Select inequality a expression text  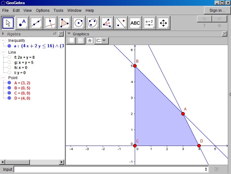click(x=39, y=46)
